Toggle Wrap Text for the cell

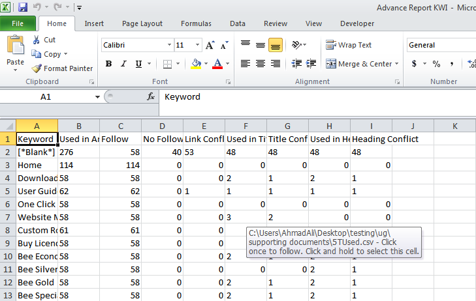[x=349, y=45]
